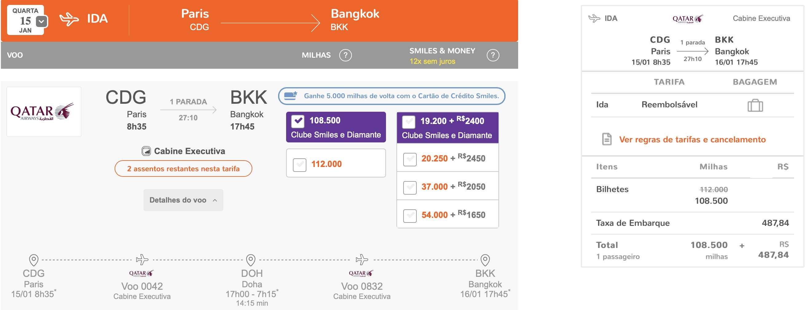Select the 19.200 + R$2400 fare checkbox
The image size is (807, 310).
tap(409, 122)
